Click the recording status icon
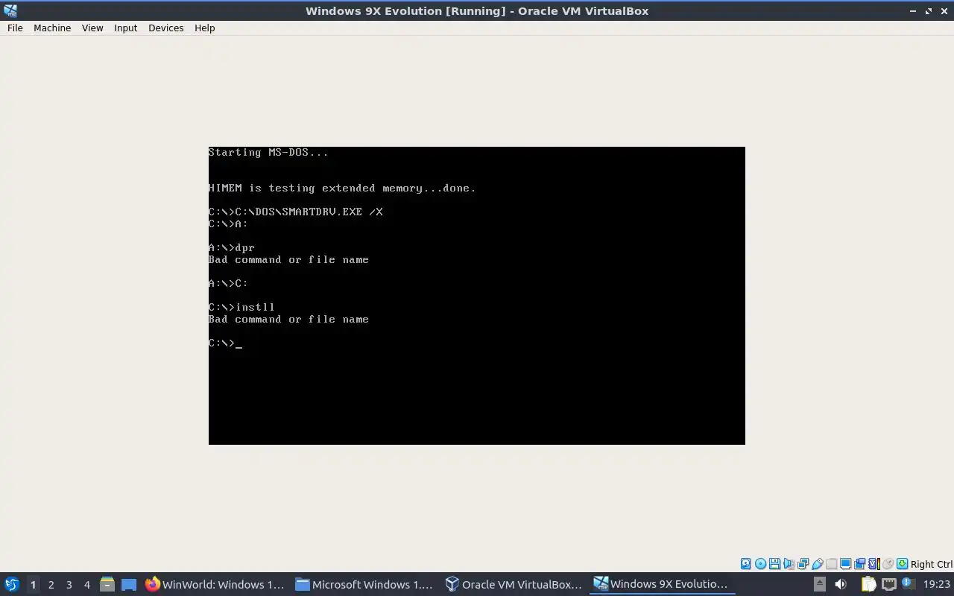 point(859,564)
